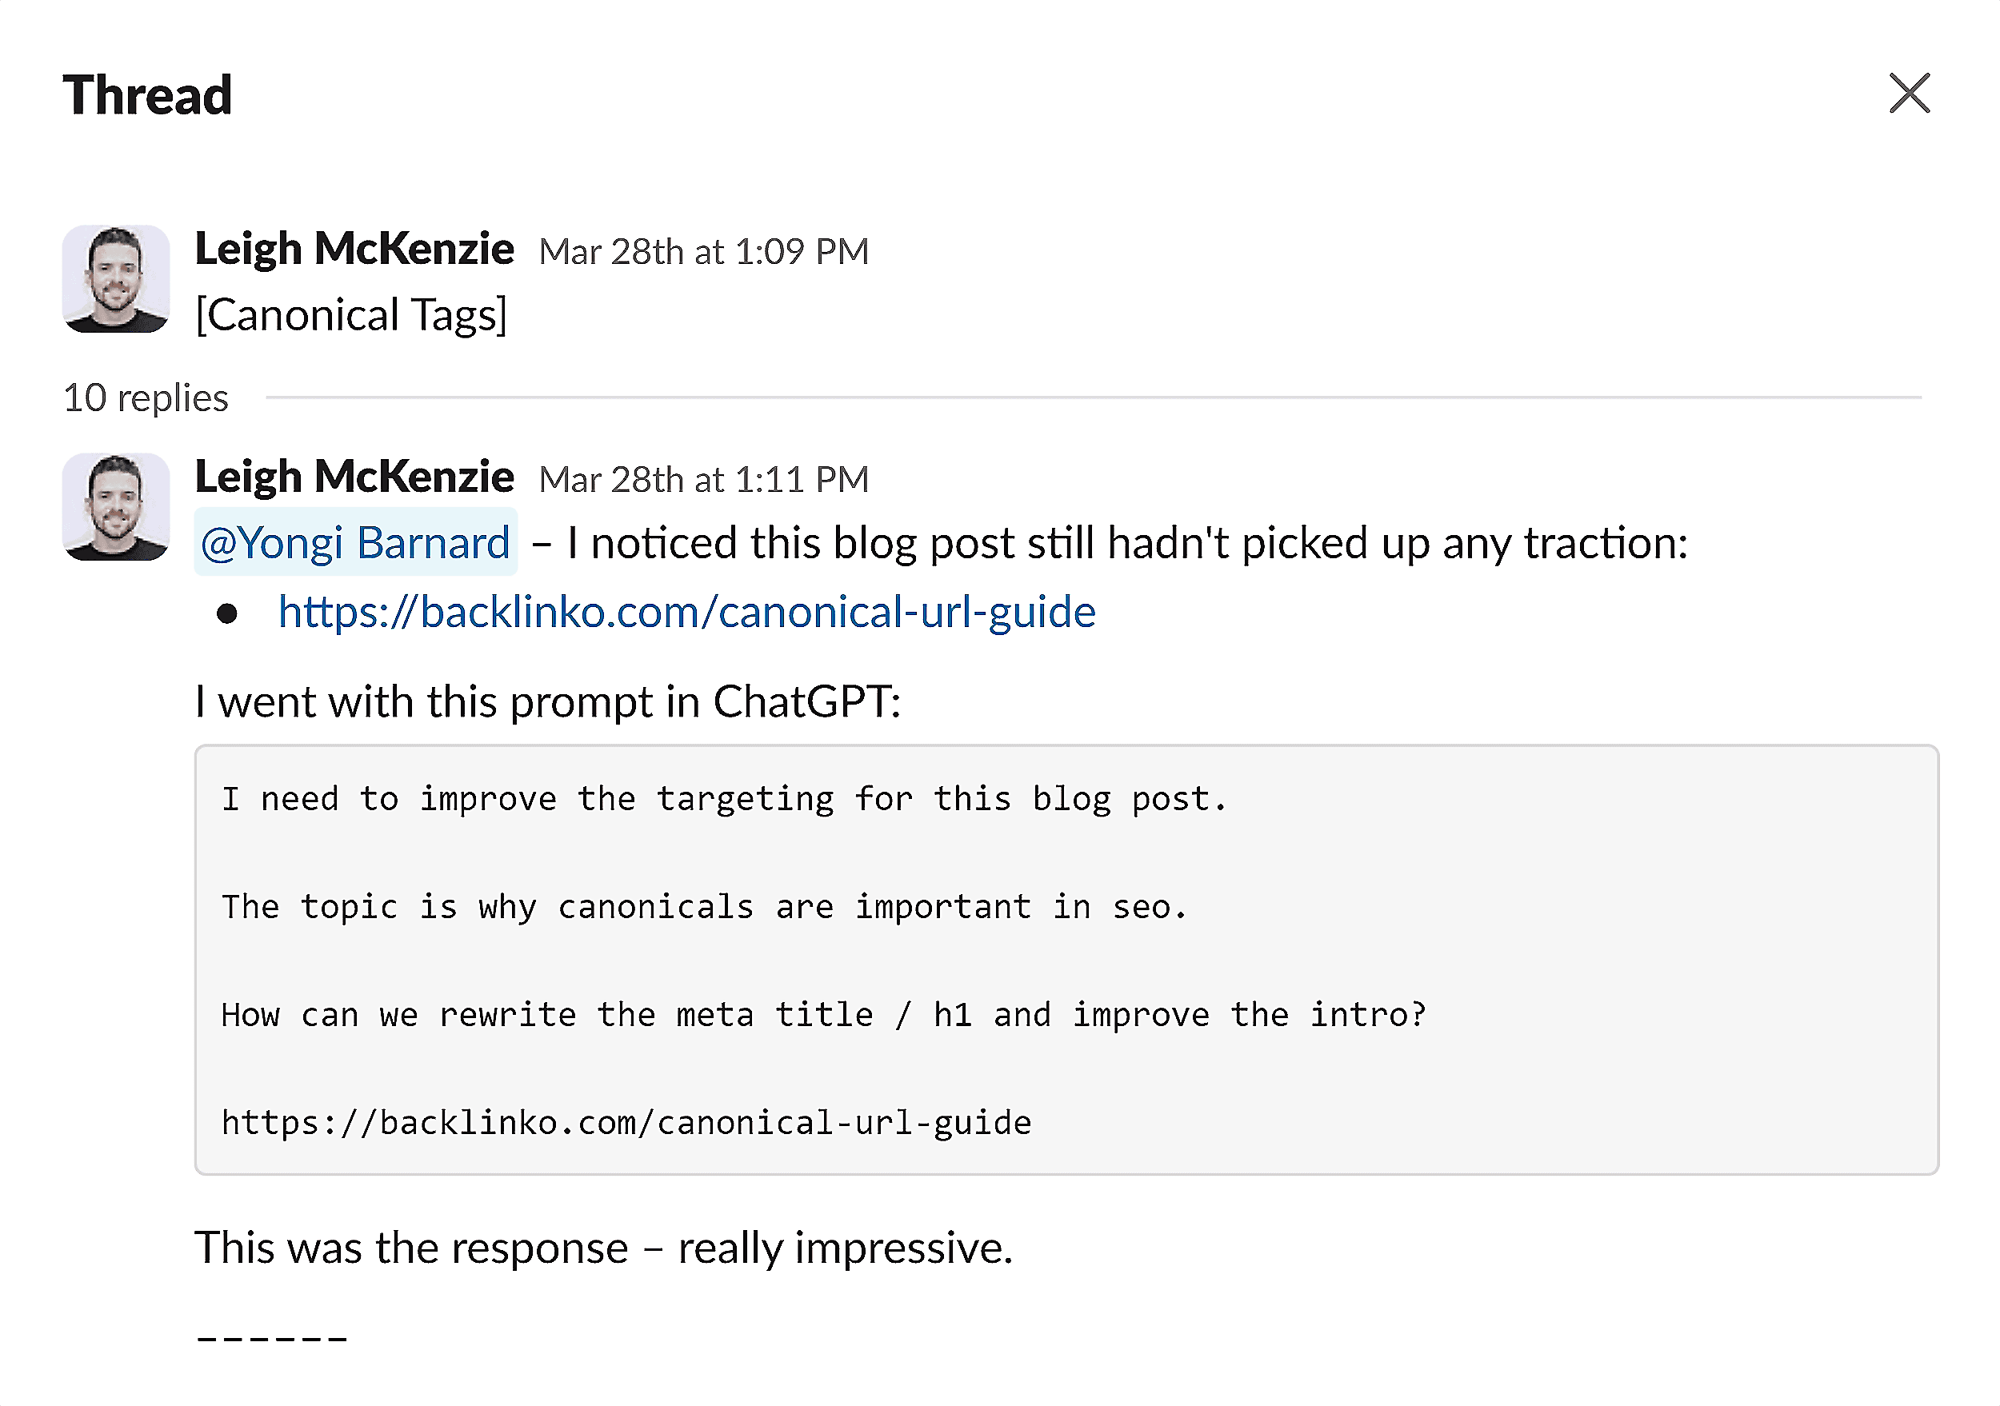Open Leigh McKenzie's avatar on the original post

[x=116, y=278]
